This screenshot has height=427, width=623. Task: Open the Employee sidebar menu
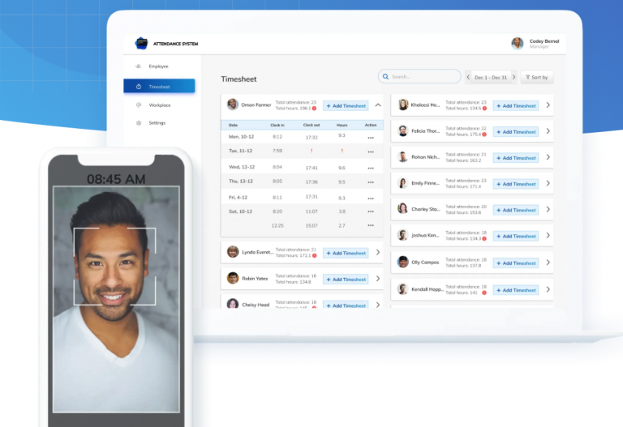pyautogui.click(x=159, y=66)
